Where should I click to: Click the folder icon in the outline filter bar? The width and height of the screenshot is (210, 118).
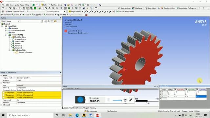coord(55,21)
